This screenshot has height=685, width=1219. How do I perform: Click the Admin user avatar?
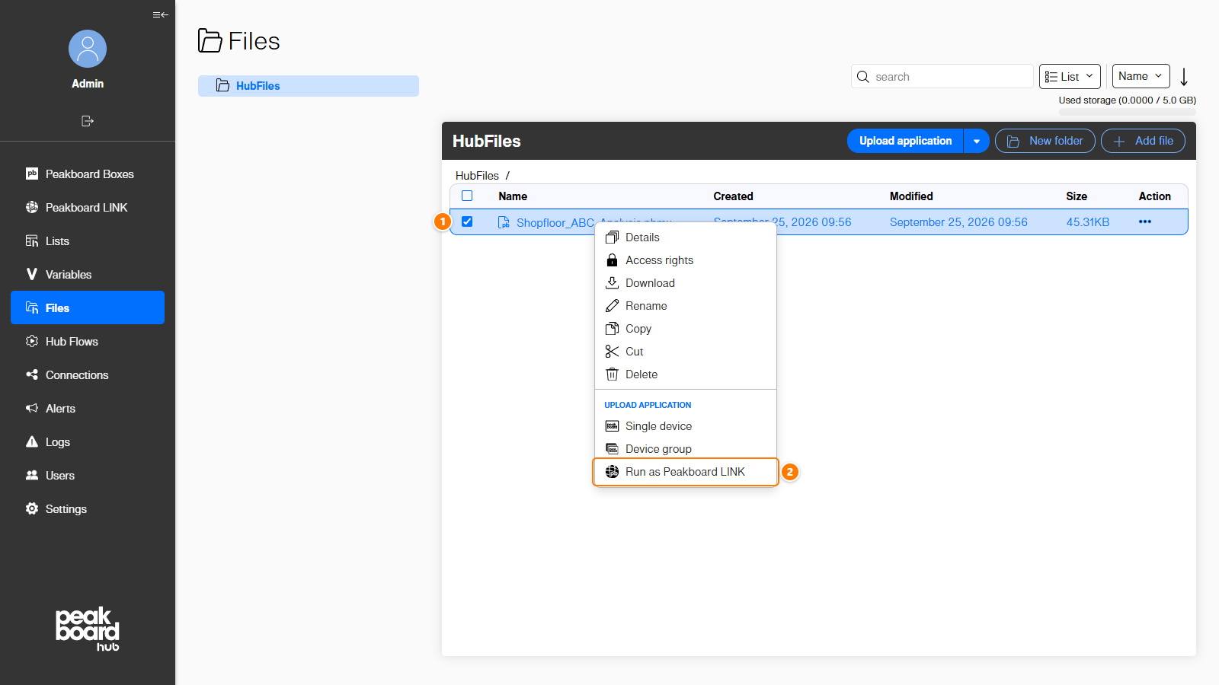(88, 49)
